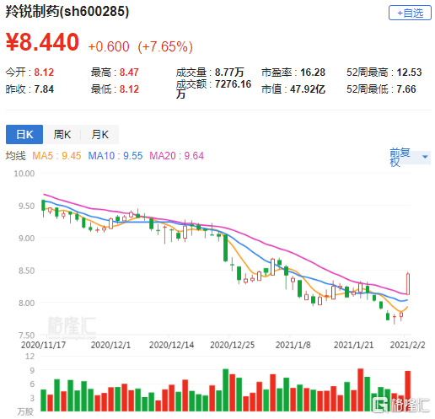This screenshot has width=435, height=419.
Task: Add stock via +自选 button
Action: tap(410, 13)
